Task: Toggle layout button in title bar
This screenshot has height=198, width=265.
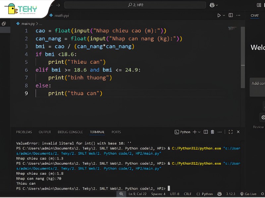Action: point(259,5)
